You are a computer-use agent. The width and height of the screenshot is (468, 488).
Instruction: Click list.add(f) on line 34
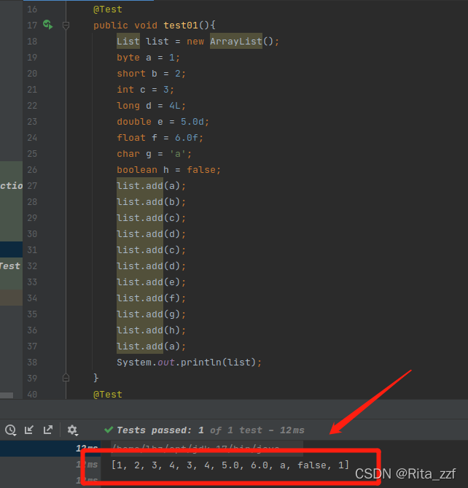coord(151,298)
